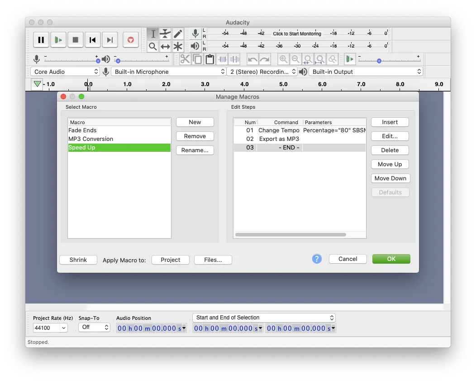Image resolution: width=476 pixels, height=381 pixels.
Task: Select the Change Tempo step row
Action: 279,130
